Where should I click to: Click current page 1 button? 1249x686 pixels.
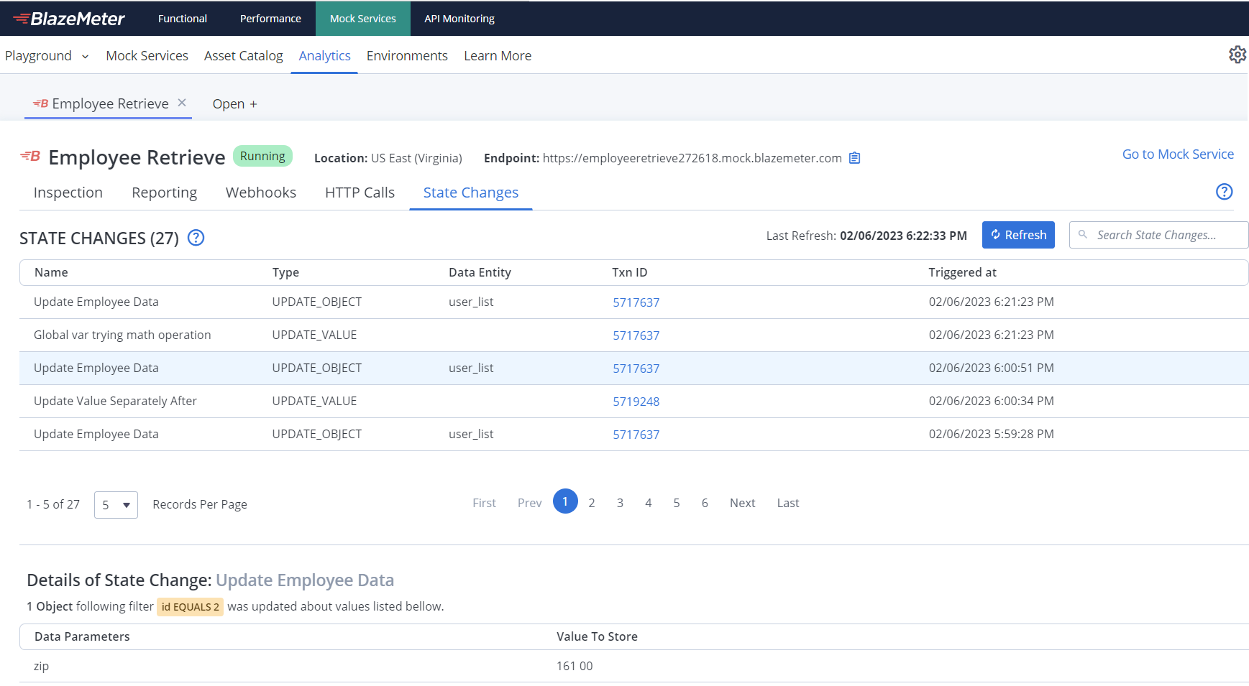tap(565, 501)
